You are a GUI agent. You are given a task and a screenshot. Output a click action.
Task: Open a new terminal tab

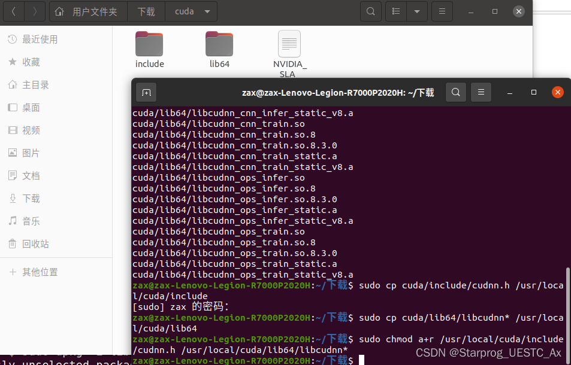[146, 92]
